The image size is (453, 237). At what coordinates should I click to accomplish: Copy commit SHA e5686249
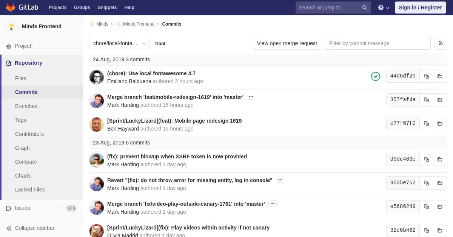pos(426,207)
